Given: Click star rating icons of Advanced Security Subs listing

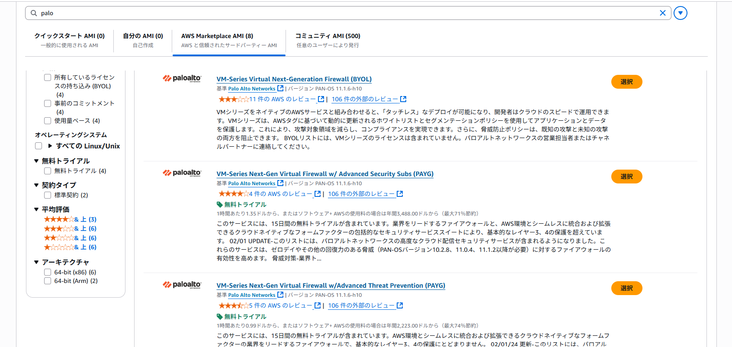Looking at the screenshot, I should (234, 194).
